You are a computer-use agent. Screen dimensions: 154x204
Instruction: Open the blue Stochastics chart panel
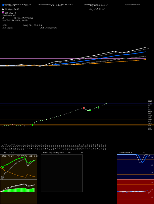coord(135,167)
